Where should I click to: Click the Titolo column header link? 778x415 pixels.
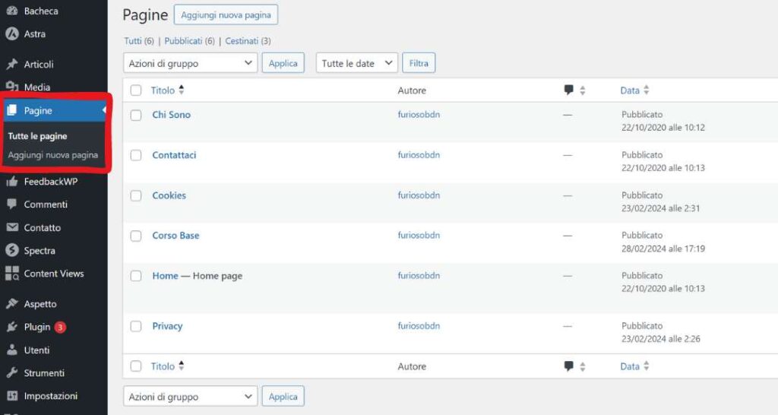pyautogui.click(x=163, y=90)
